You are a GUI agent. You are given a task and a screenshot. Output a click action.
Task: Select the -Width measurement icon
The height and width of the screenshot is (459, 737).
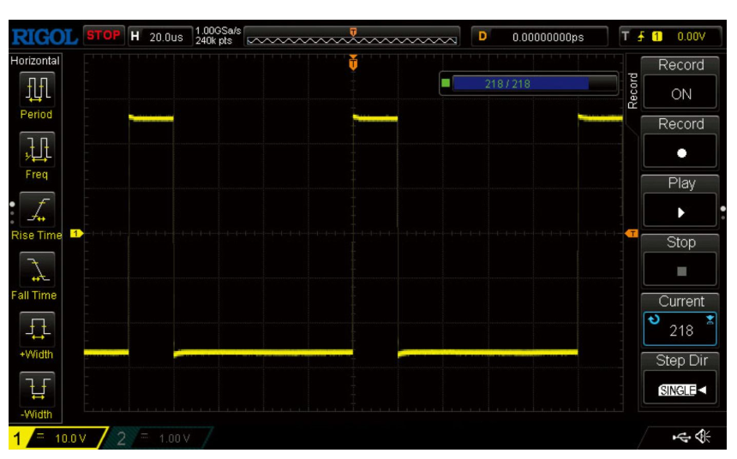click(37, 389)
